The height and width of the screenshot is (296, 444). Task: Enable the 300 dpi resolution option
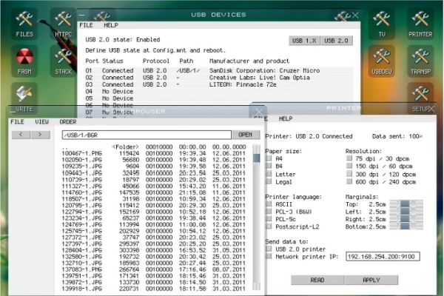349,174
